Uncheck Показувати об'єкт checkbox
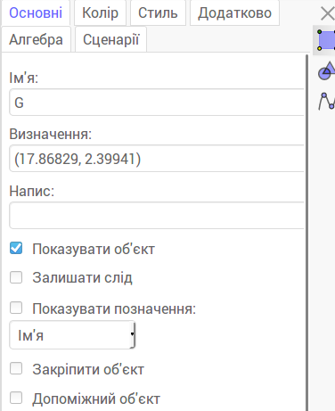 [x=16, y=248]
